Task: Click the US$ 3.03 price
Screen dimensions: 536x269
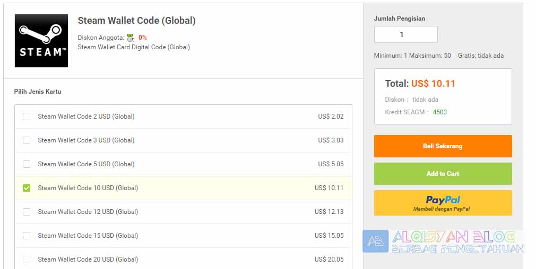Action: pyautogui.click(x=331, y=140)
